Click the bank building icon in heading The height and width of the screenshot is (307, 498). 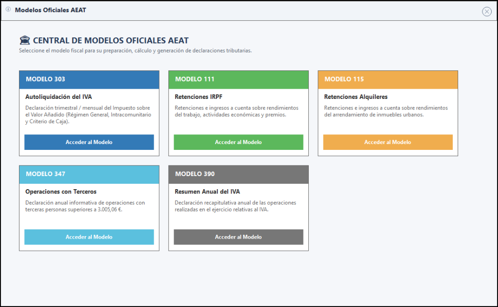25,40
